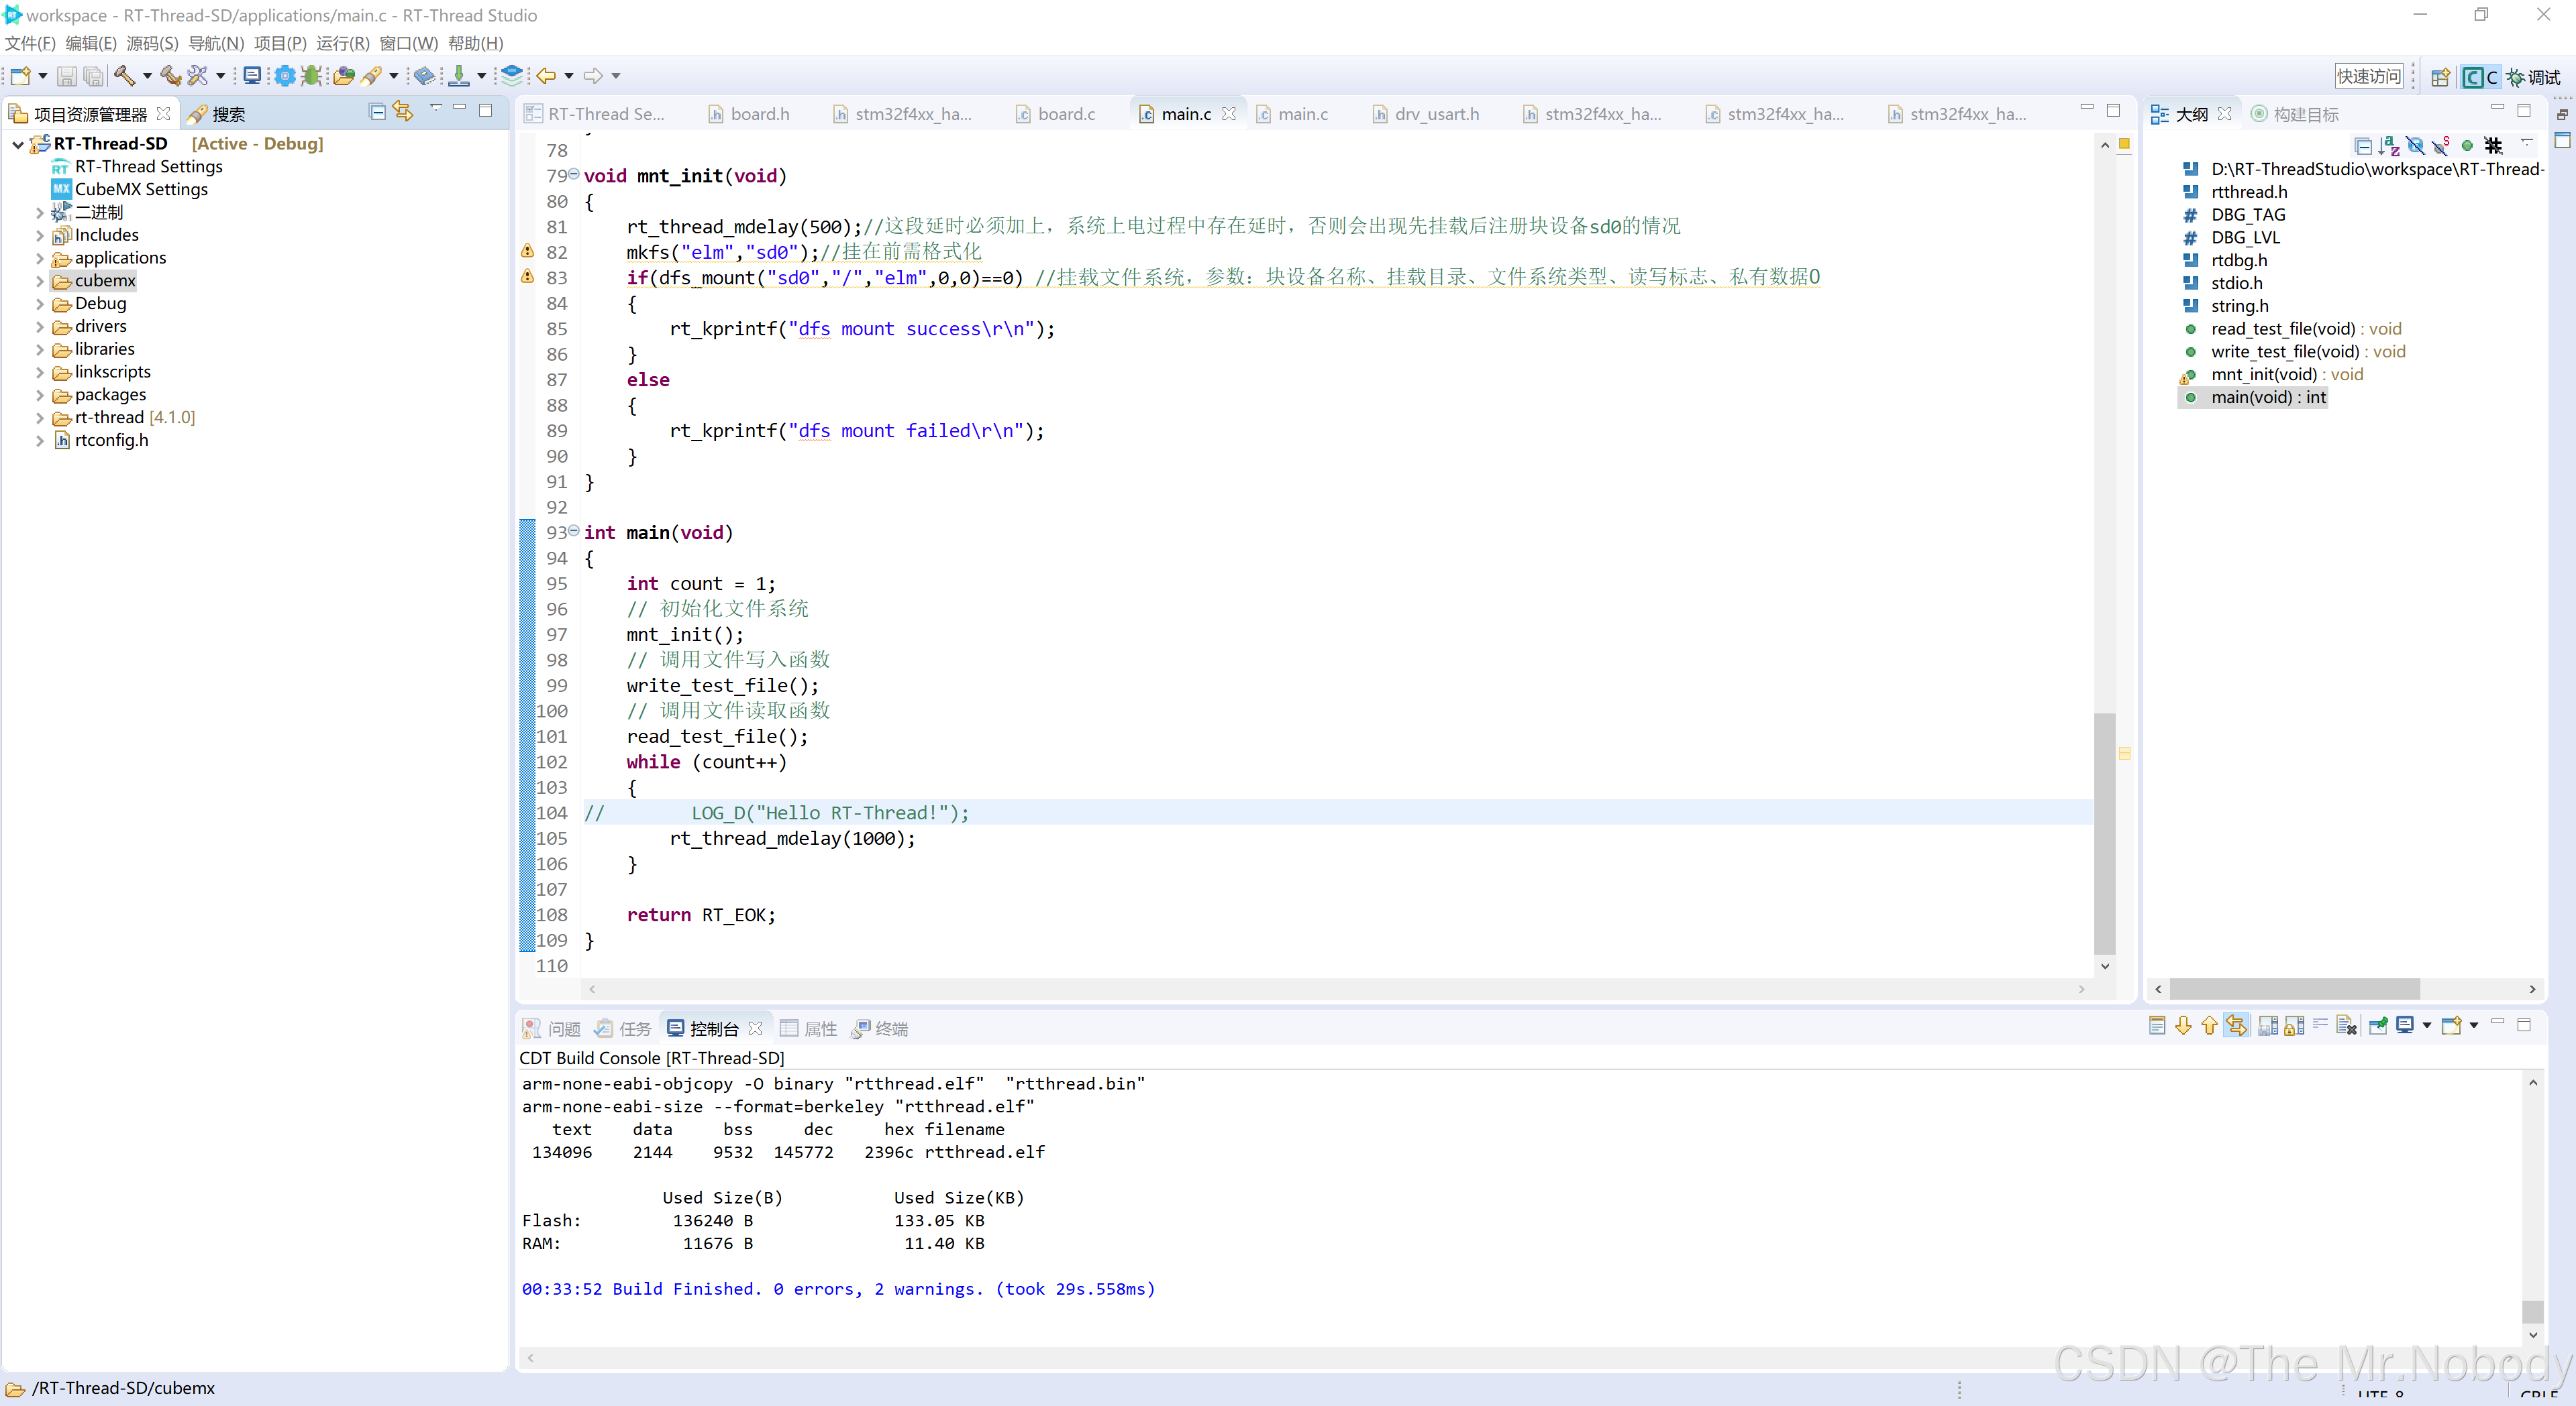The width and height of the screenshot is (2576, 1406).
Task: Select mnt_init(void) in the outline list
Action: (x=2263, y=375)
